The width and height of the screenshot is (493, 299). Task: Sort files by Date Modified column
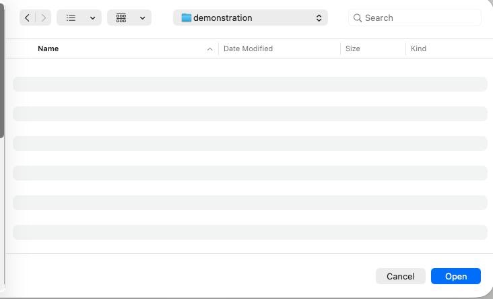[x=248, y=48]
